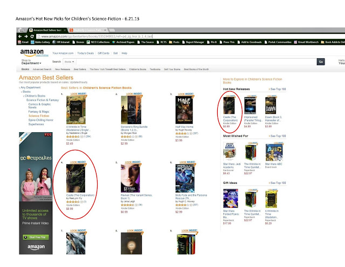Open the Report Manager bookmark
The height and width of the screenshot is (267, 345).
click(193, 42)
